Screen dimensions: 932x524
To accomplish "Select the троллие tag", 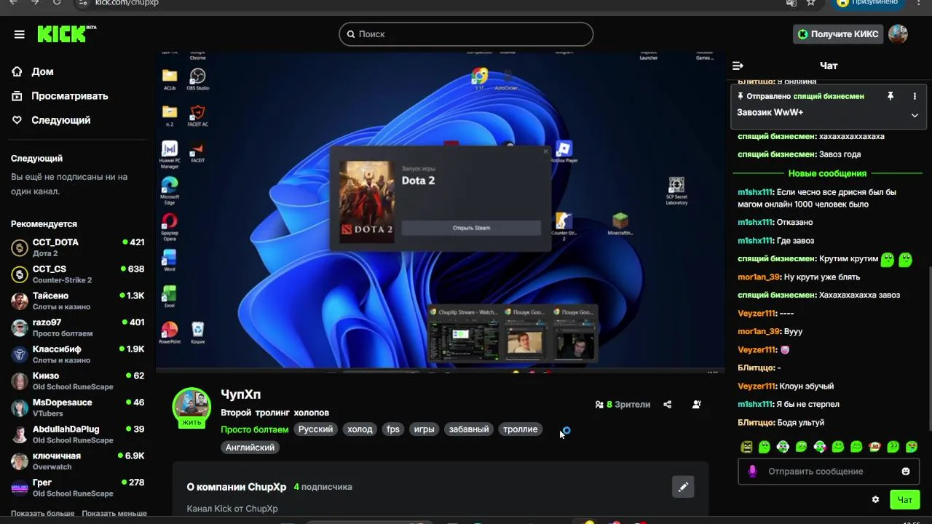I will [x=520, y=429].
